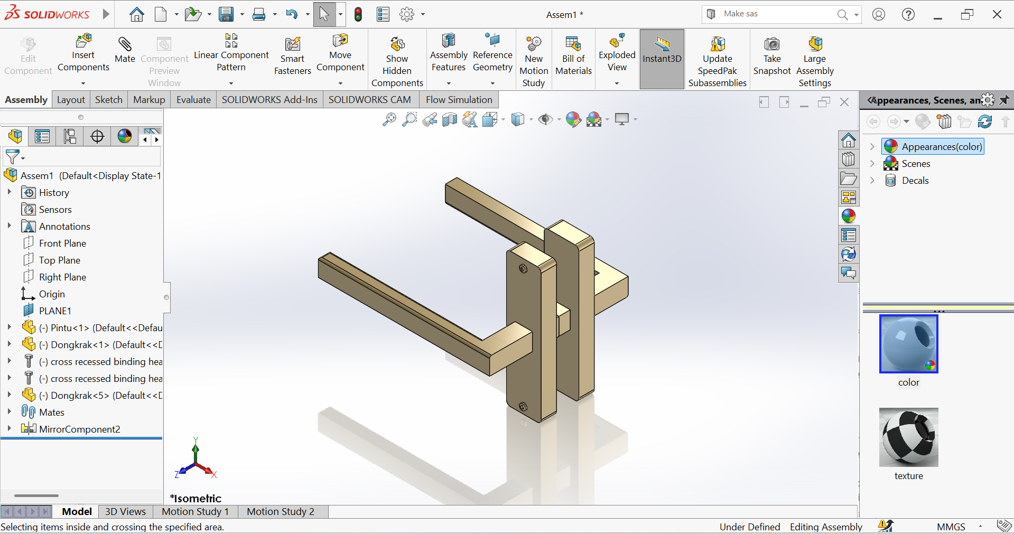
Task: Select the Mate tool
Action: point(125,51)
